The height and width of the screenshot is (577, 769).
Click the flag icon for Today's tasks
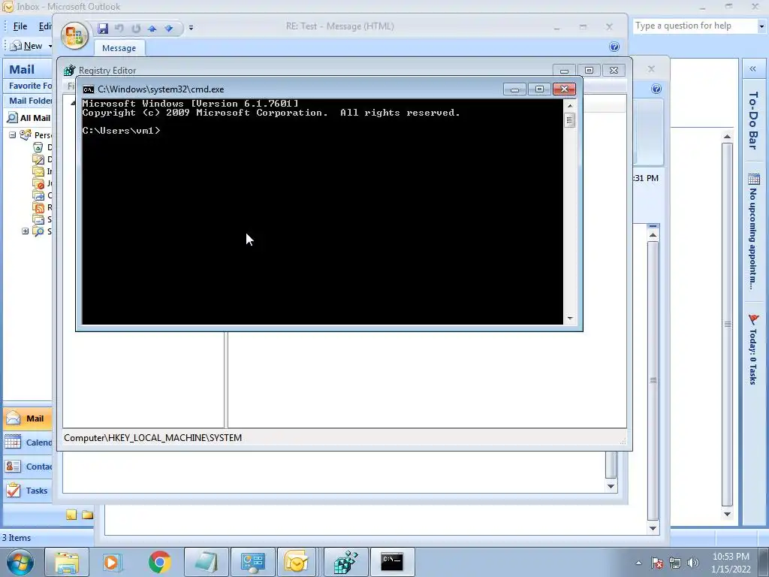click(754, 319)
